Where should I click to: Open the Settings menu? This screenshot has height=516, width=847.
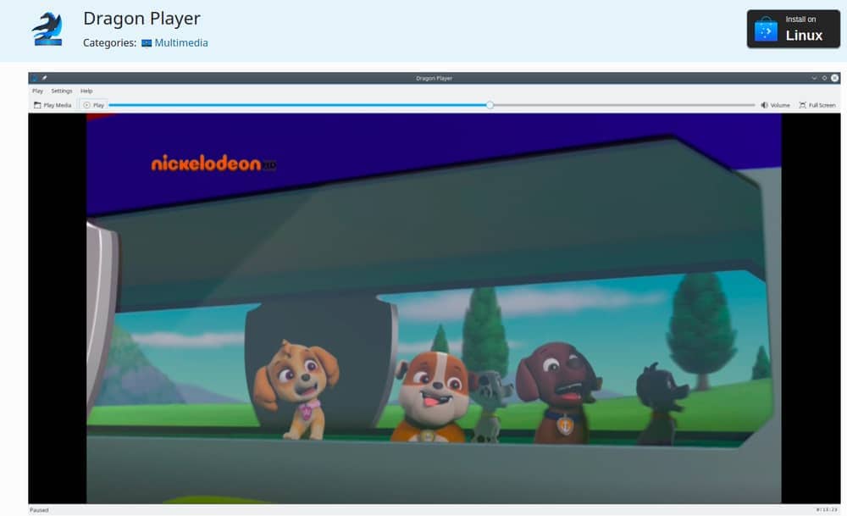coord(62,91)
